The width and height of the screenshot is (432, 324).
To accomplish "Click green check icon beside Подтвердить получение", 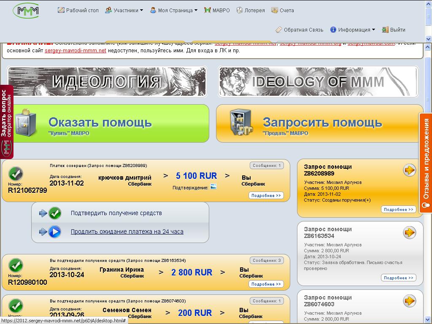I will pos(55,213).
